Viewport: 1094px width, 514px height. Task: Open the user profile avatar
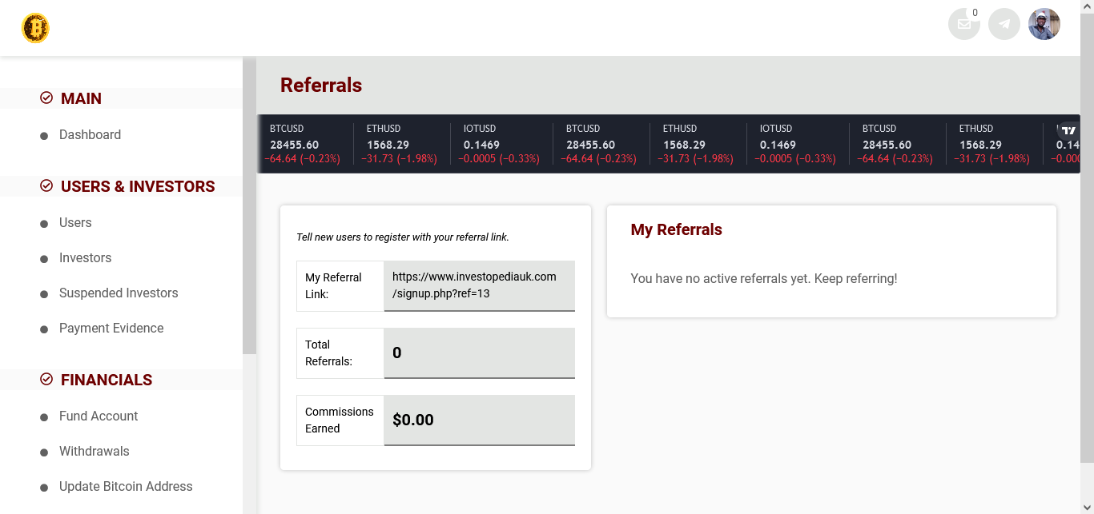[x=1044, y=24]
